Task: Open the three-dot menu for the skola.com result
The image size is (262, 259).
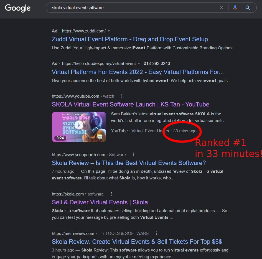Action: pyautogui.click(x=111, y=194)
